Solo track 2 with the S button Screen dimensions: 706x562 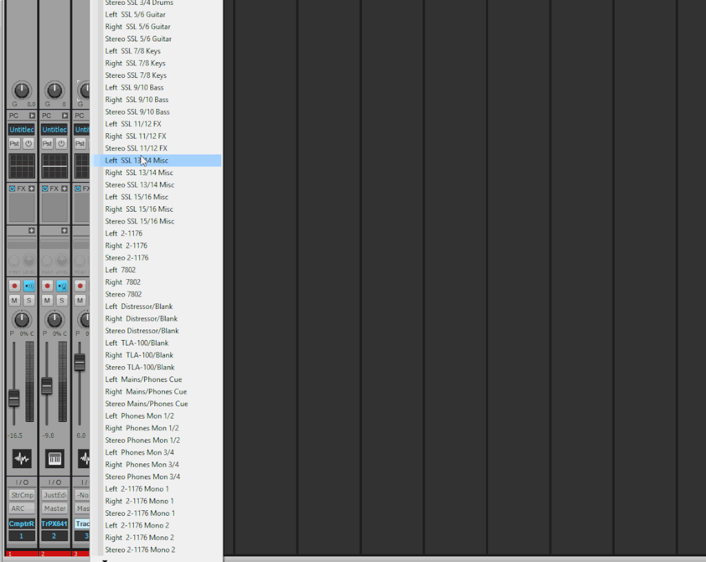(61, 300)
